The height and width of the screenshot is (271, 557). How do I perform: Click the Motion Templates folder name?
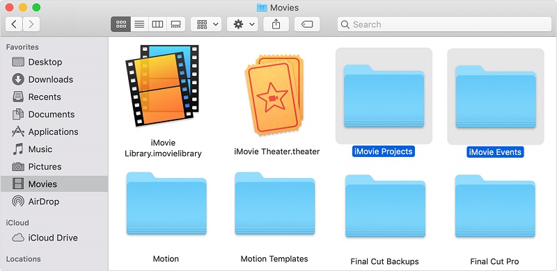click(x=274, y=258)
